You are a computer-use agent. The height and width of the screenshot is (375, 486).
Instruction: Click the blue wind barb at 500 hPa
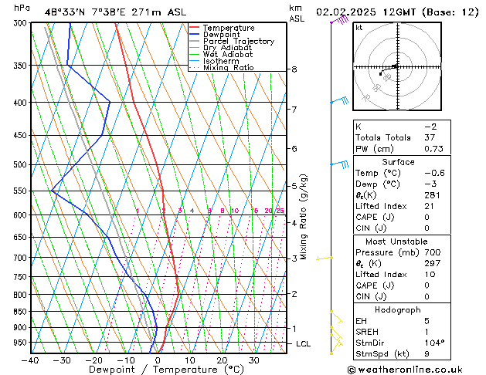pyautogui.click(x=339, y=164)
